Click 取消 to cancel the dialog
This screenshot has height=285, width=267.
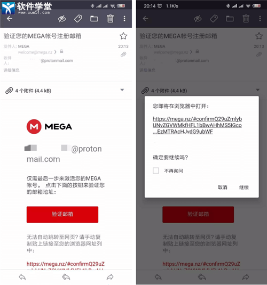223,188
